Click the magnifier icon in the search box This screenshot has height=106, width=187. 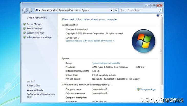[x=160, y=10]
